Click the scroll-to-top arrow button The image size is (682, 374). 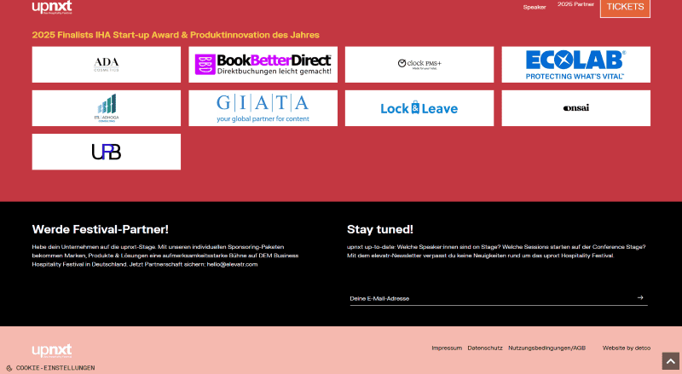click(671, 361)
